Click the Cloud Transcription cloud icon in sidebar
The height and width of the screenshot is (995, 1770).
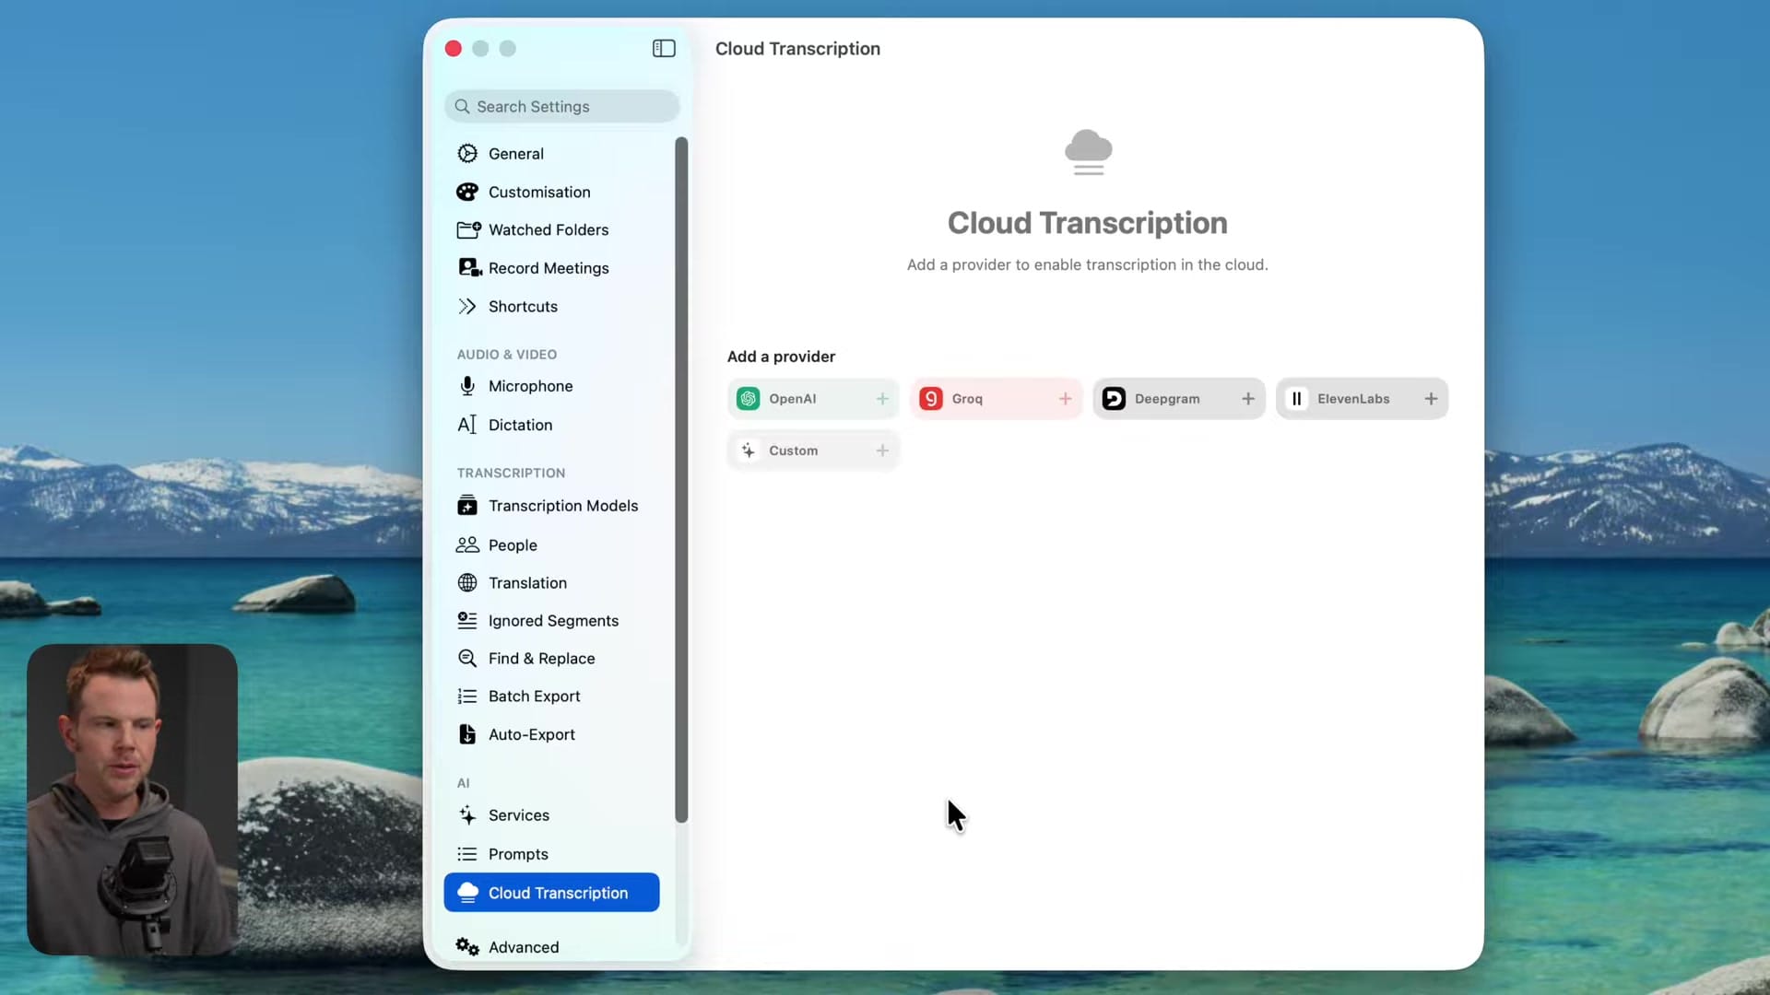click(468, 893)
